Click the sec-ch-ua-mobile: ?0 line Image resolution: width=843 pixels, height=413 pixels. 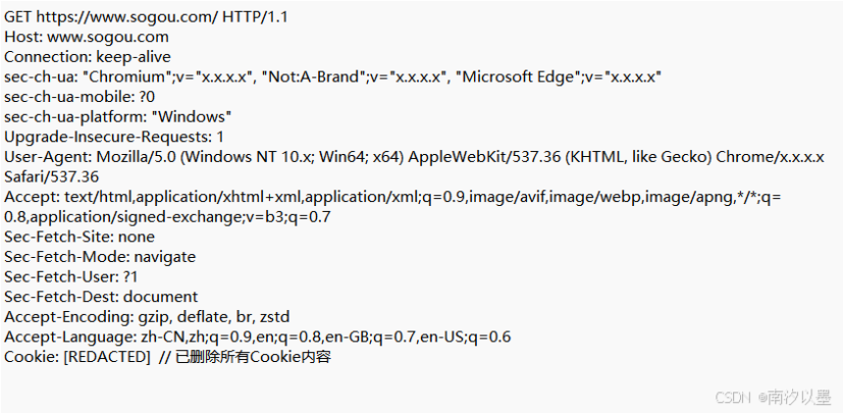tap(79, 97)
